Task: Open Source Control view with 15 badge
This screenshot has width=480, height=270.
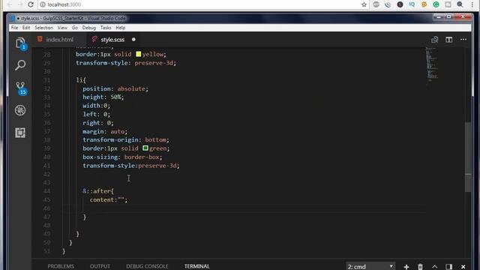Action: (x=20, y=88)
